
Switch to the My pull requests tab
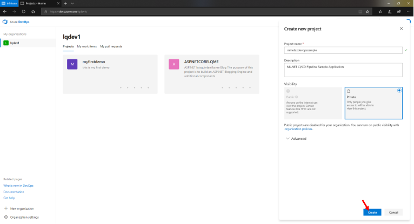click(111, 46)
